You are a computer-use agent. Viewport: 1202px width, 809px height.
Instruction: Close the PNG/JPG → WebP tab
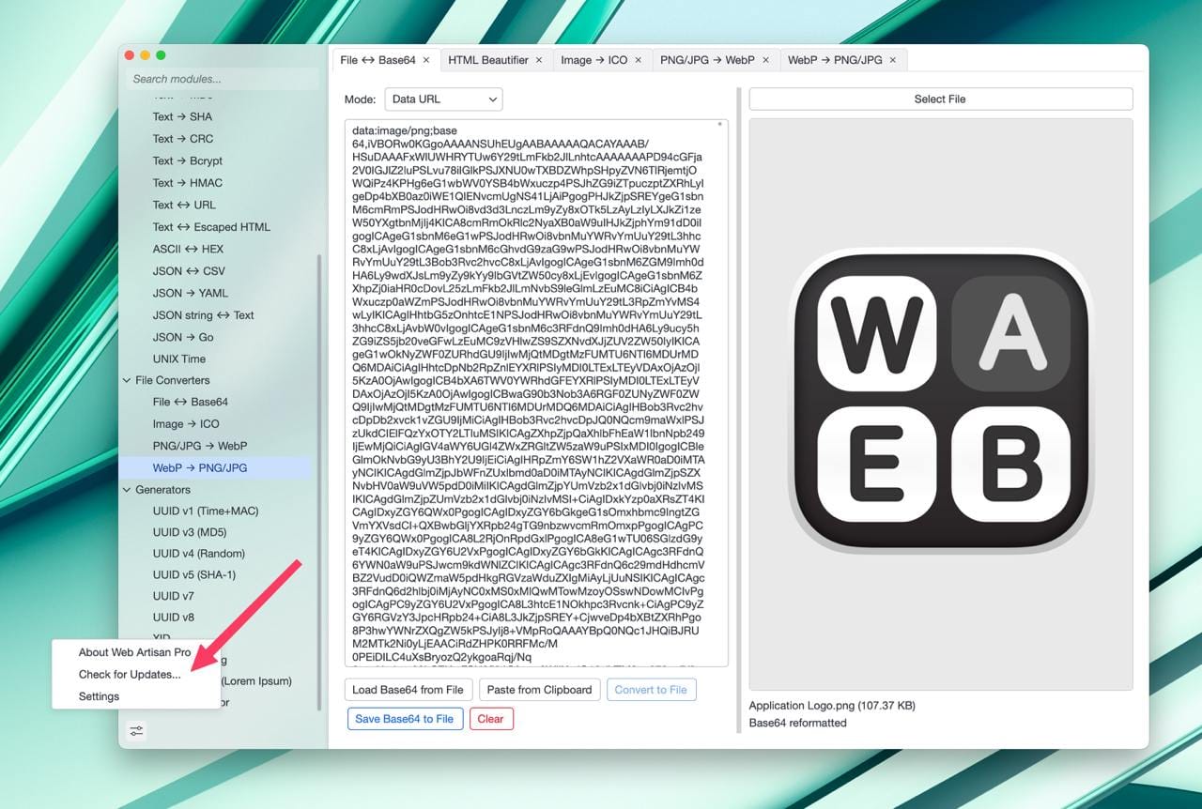(x=765, y=60)
